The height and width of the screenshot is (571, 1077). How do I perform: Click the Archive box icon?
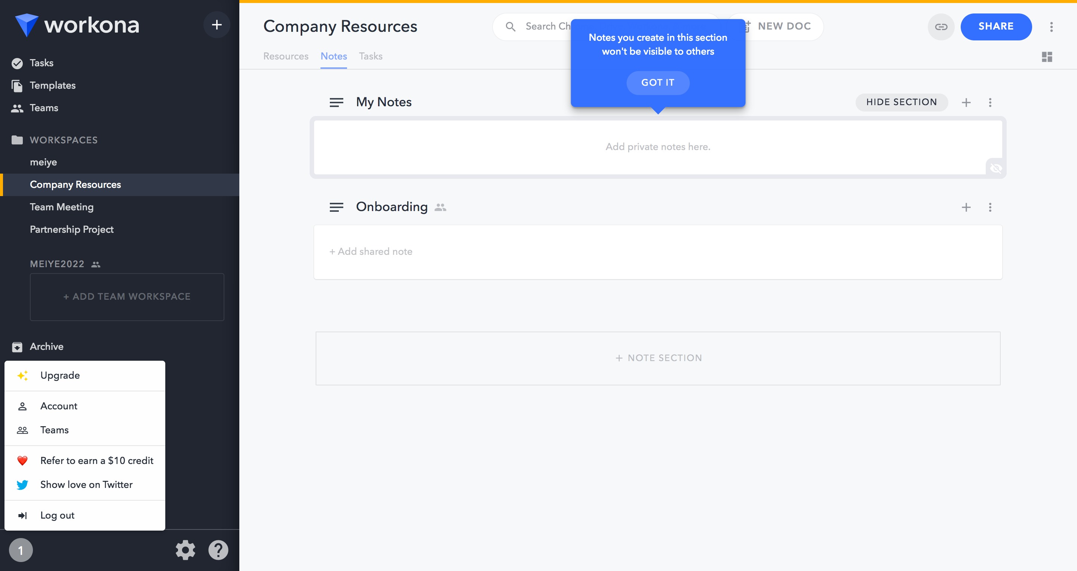(x=17, y=347)
